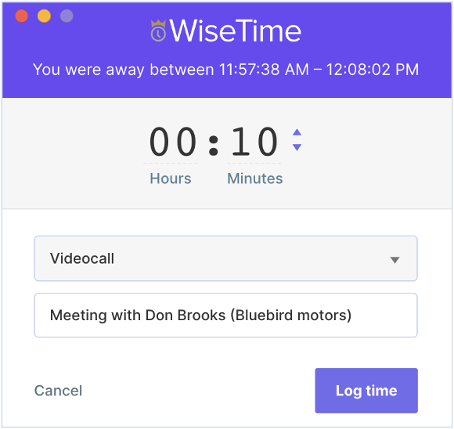Click the WiseTime title text

(x=235, y=31)
